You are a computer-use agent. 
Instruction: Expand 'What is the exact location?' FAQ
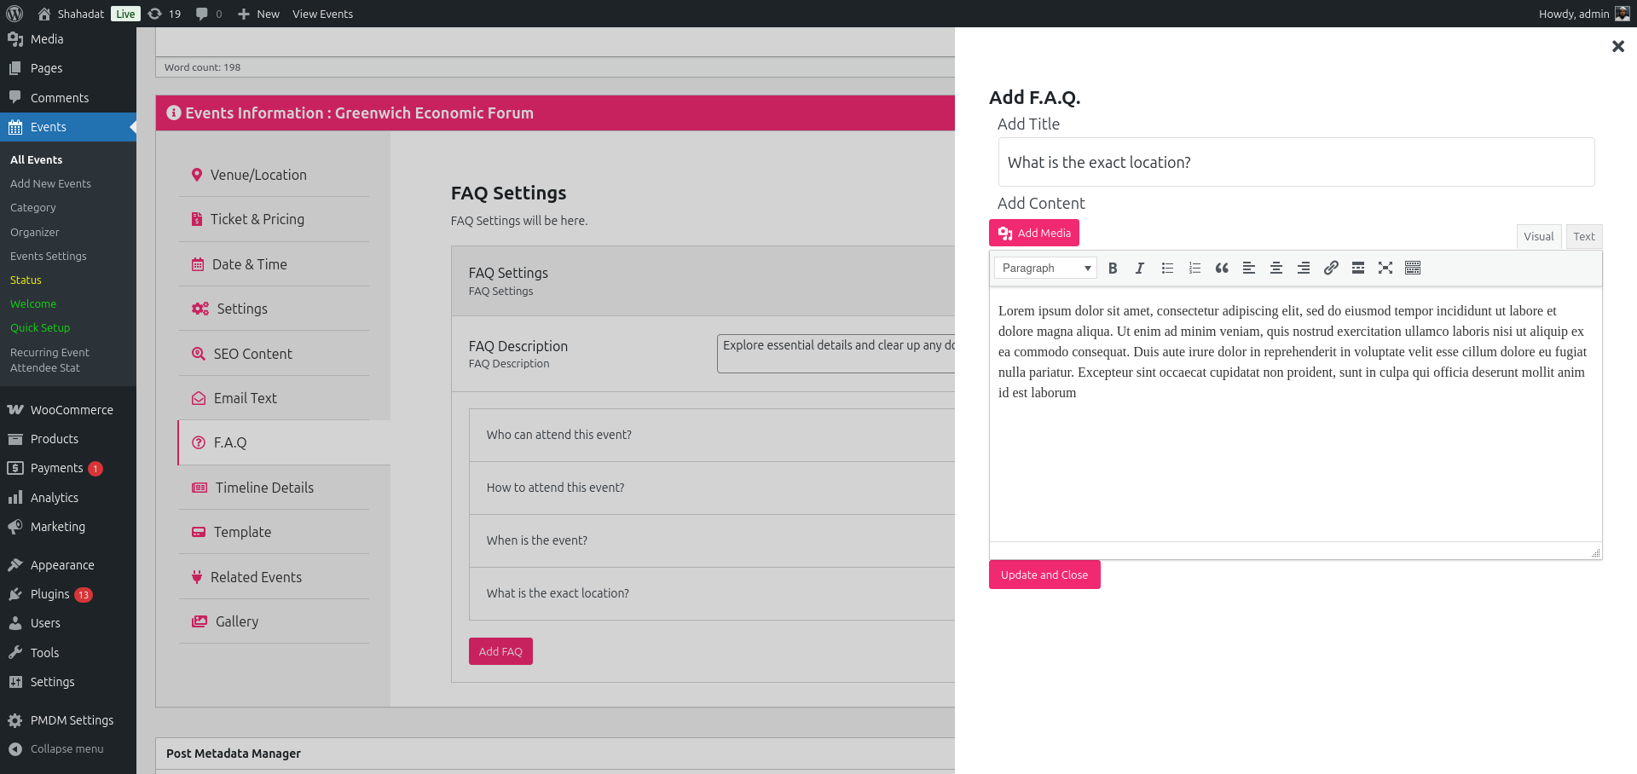pyautogui.click(x=712, y=593)
